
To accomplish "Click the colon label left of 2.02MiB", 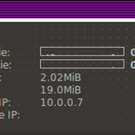I will tap(0, 78).
